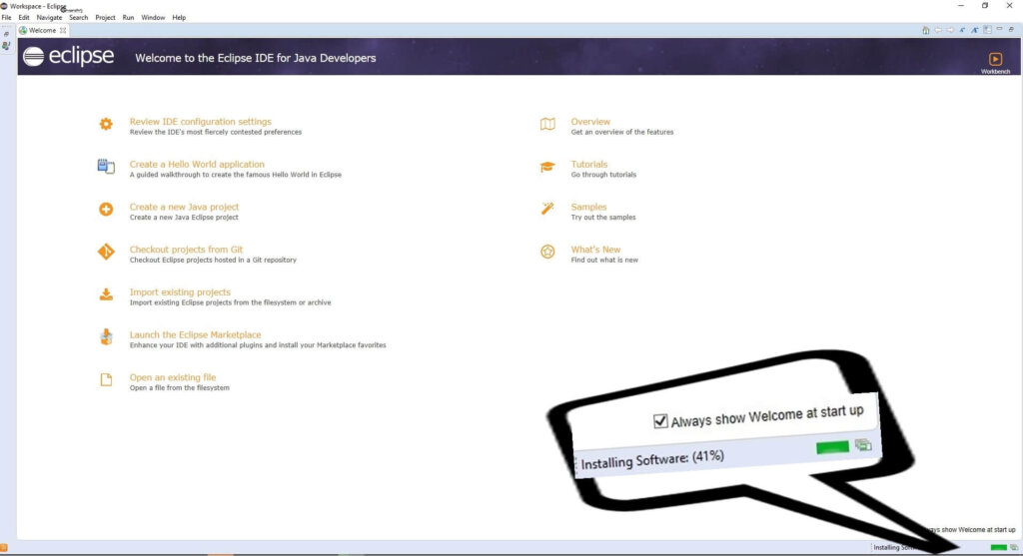Open the File menu
The height and width of the screenshot is (556, 1023).
pos(7,18)
